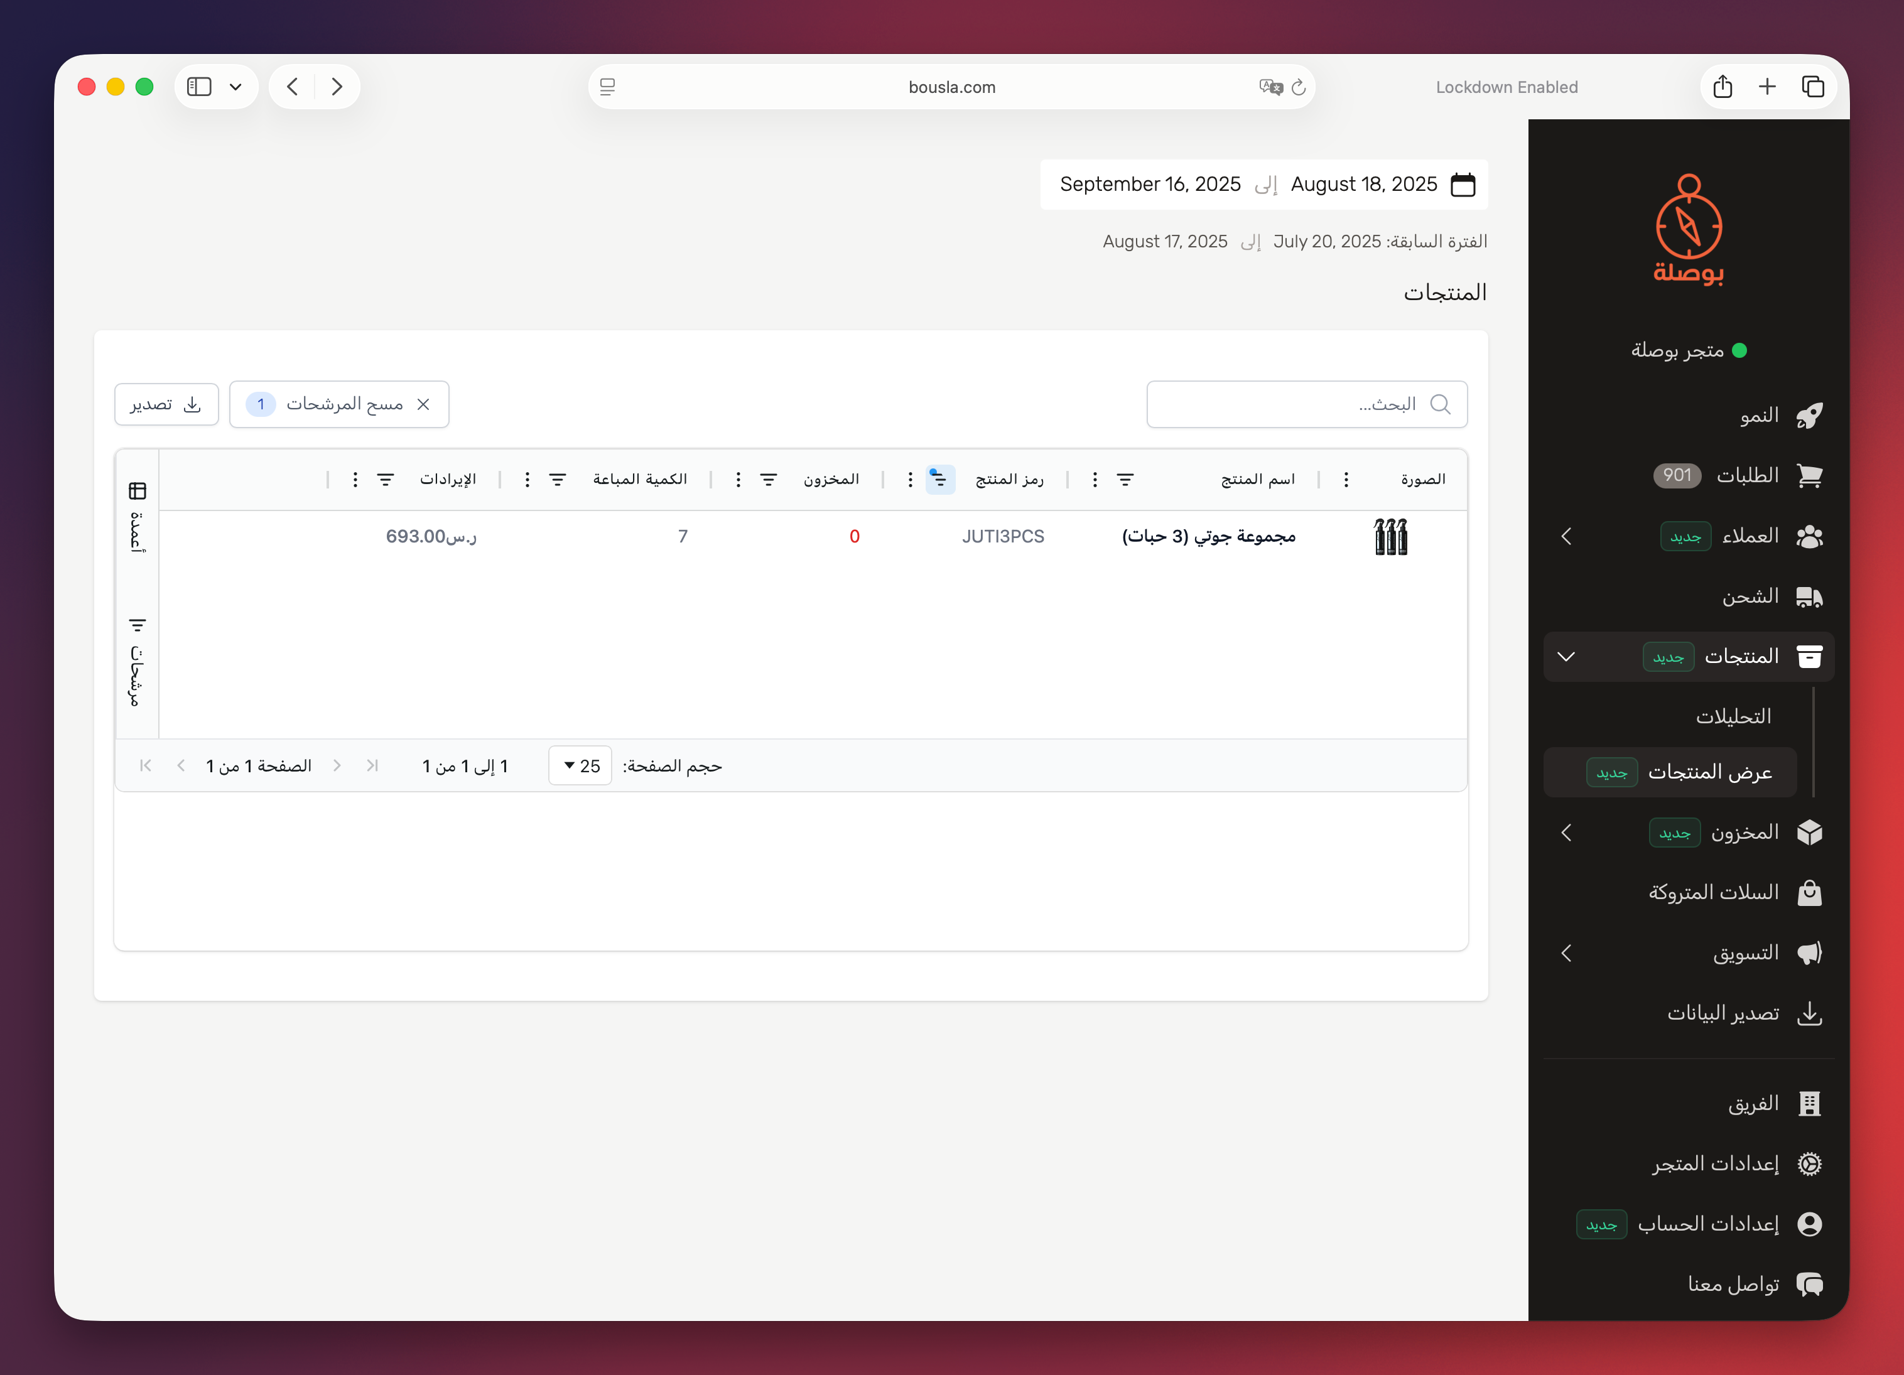
Task: Click the translate icon in address bar
Action: (1270, 87)
